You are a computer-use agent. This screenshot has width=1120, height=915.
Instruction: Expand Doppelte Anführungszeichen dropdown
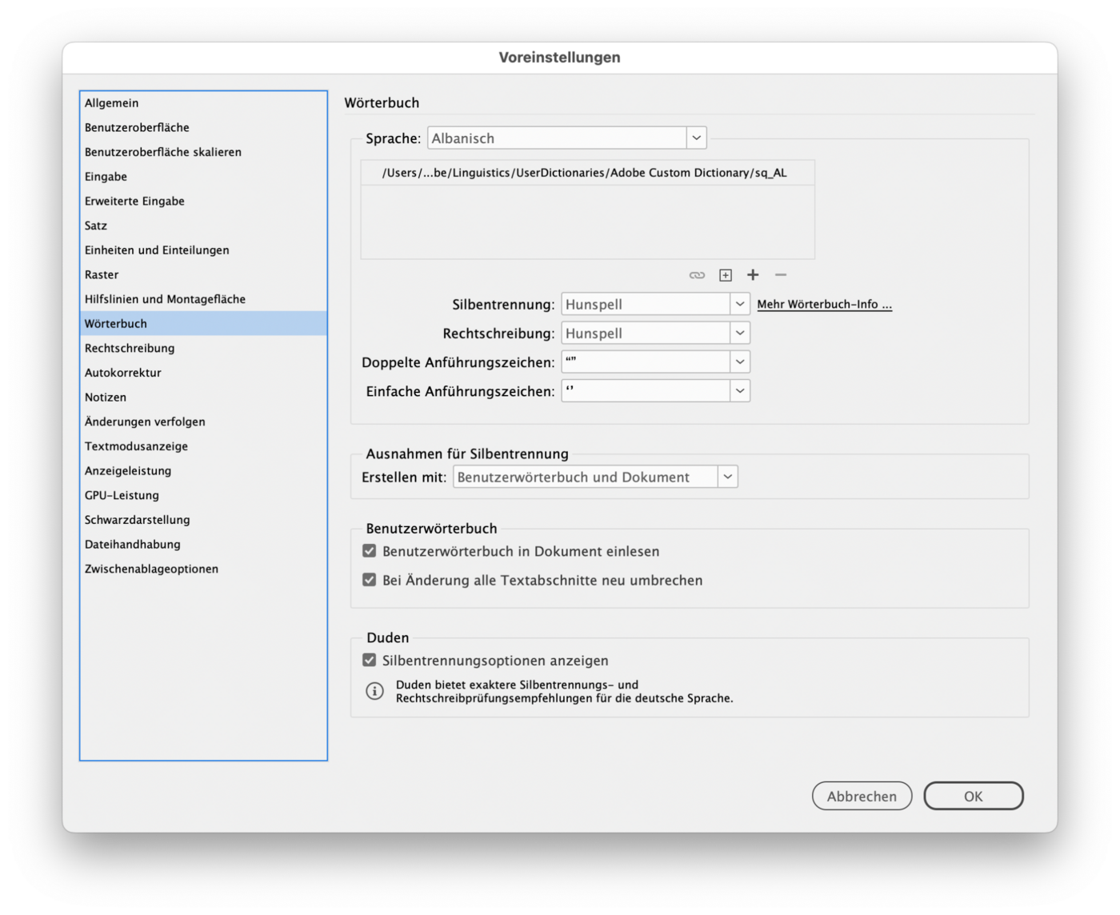(656, 362)
